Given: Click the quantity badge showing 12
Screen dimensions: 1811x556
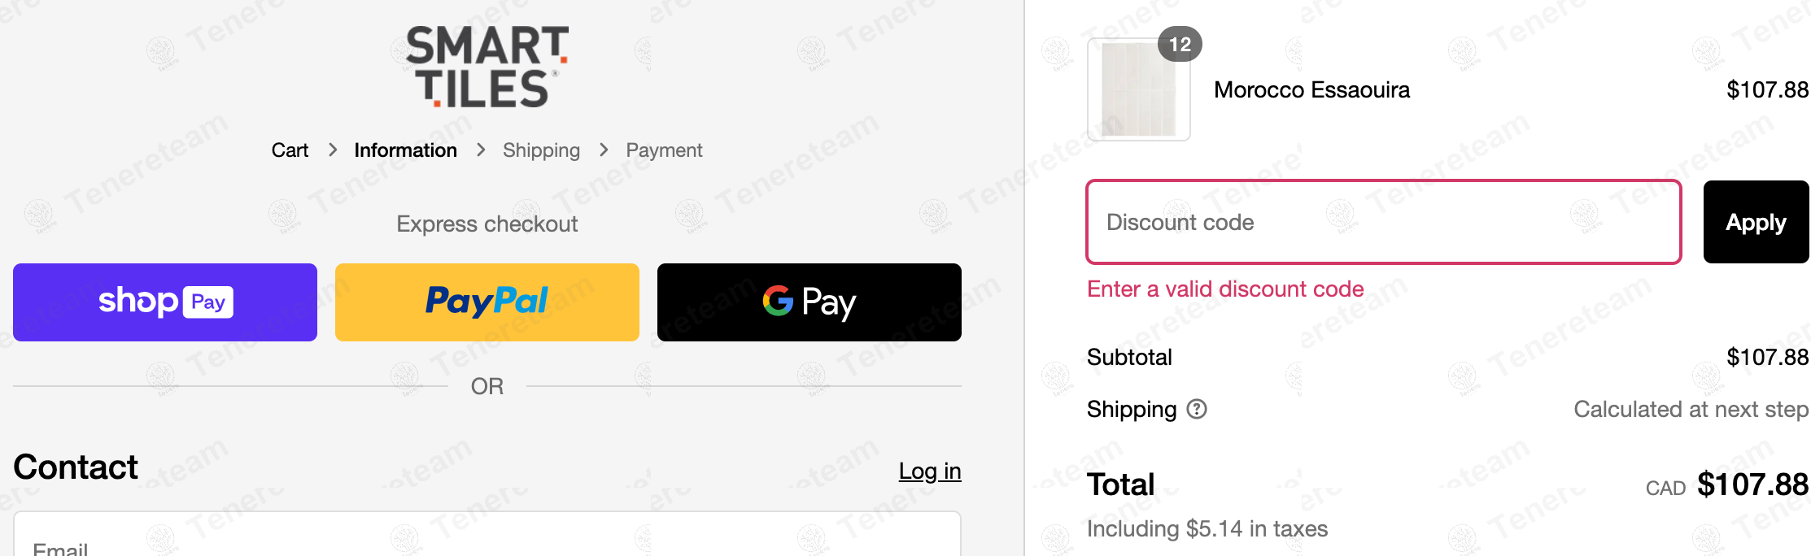Looking at the screenshot, I should pyautogui.click(x=1180, y=44).
